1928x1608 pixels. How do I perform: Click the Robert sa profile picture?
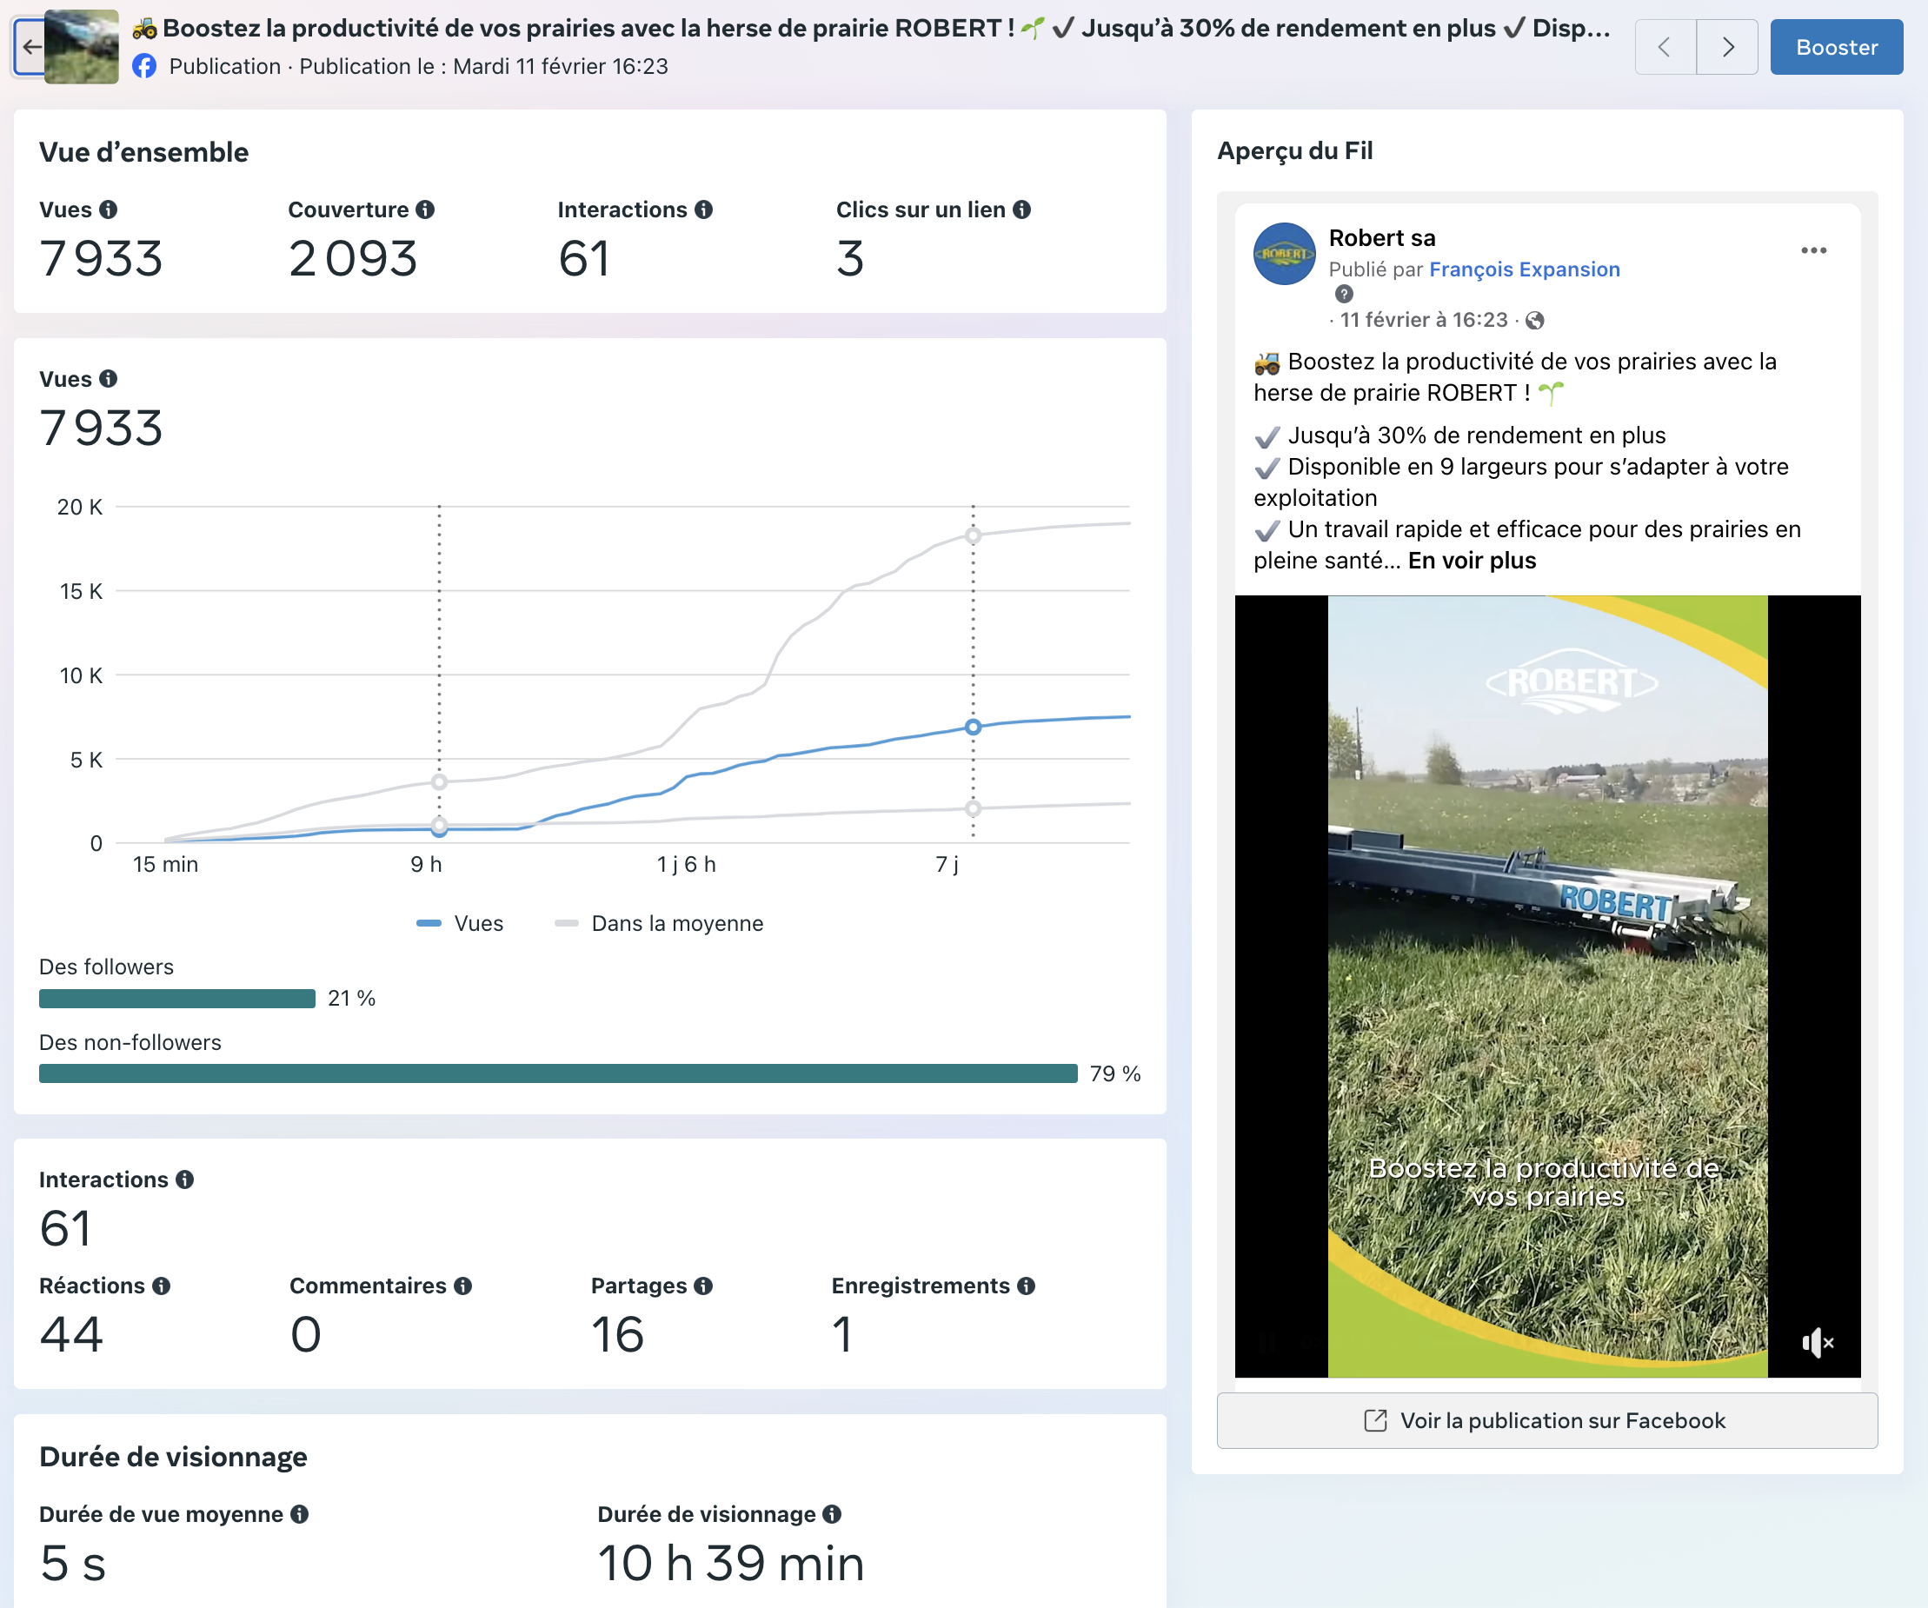1285,253
